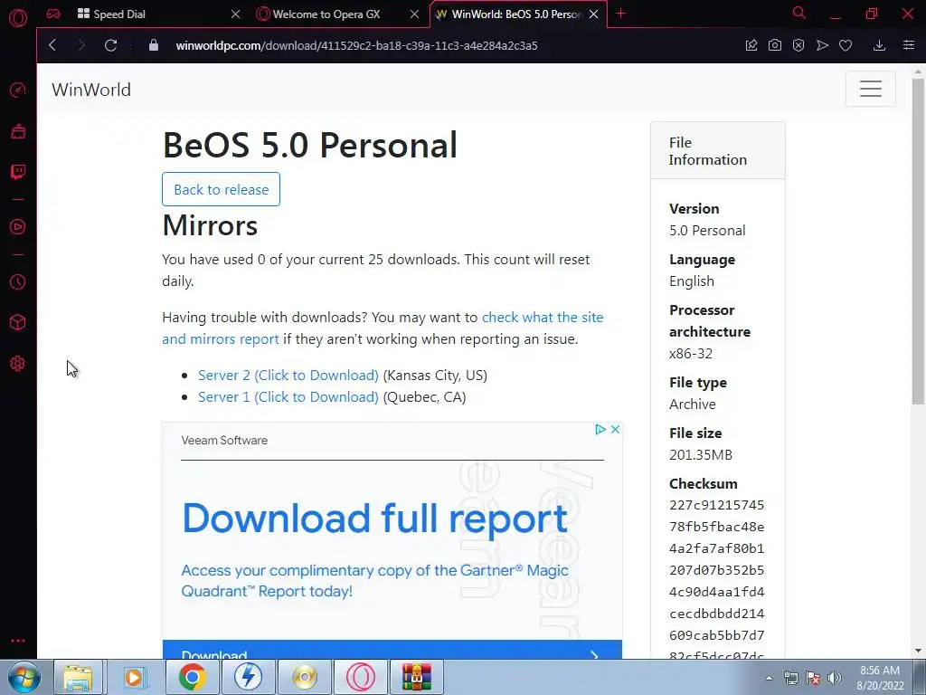
Task: Click the send arrow icon in address bar
Action: (822, 45)
